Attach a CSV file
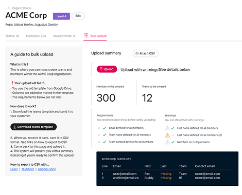Image resolution: width=242 pixels, height=195 pixels. [146, 53]
